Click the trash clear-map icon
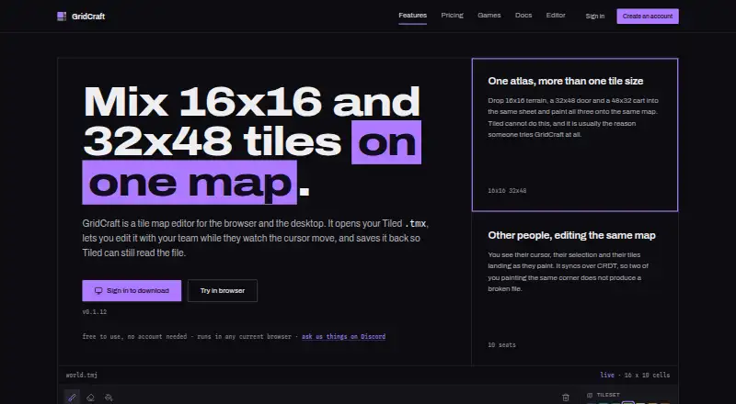This screenshot has width=736, height=404. [566, 398]
